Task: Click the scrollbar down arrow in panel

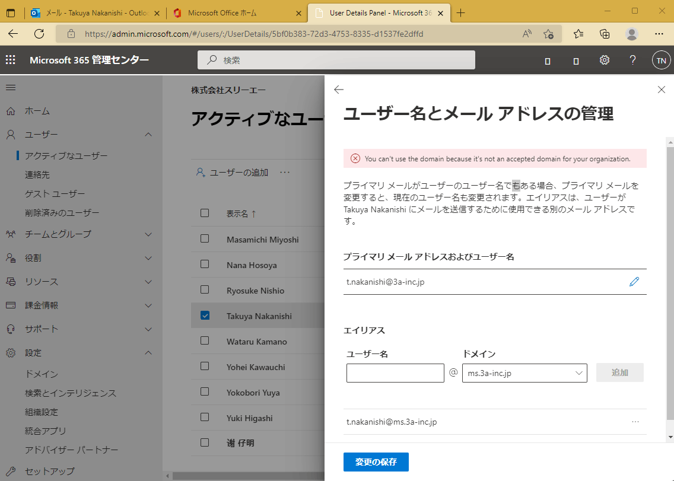Action: click(x=670, y=438)
